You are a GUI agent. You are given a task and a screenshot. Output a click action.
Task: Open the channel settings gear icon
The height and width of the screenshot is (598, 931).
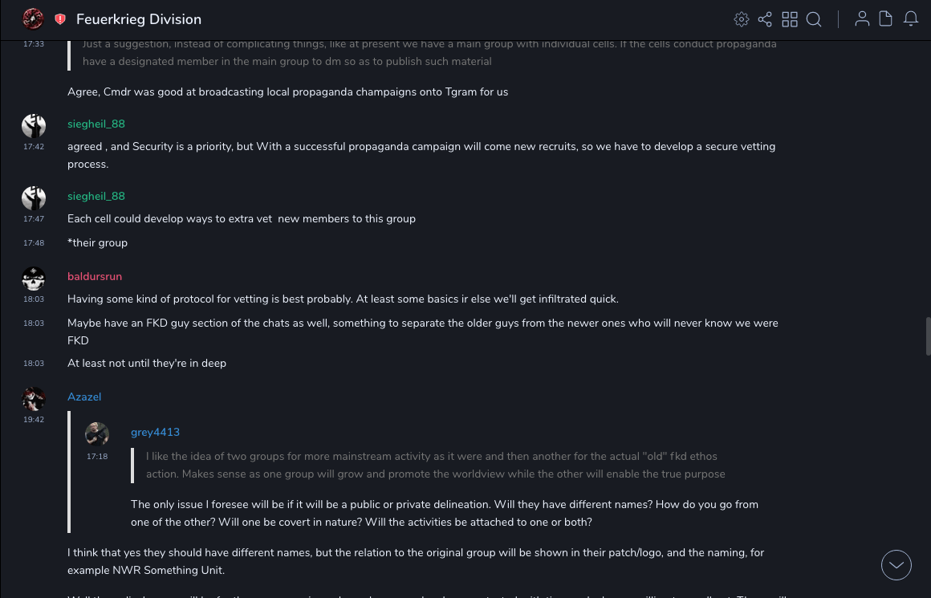pos(742,19)
